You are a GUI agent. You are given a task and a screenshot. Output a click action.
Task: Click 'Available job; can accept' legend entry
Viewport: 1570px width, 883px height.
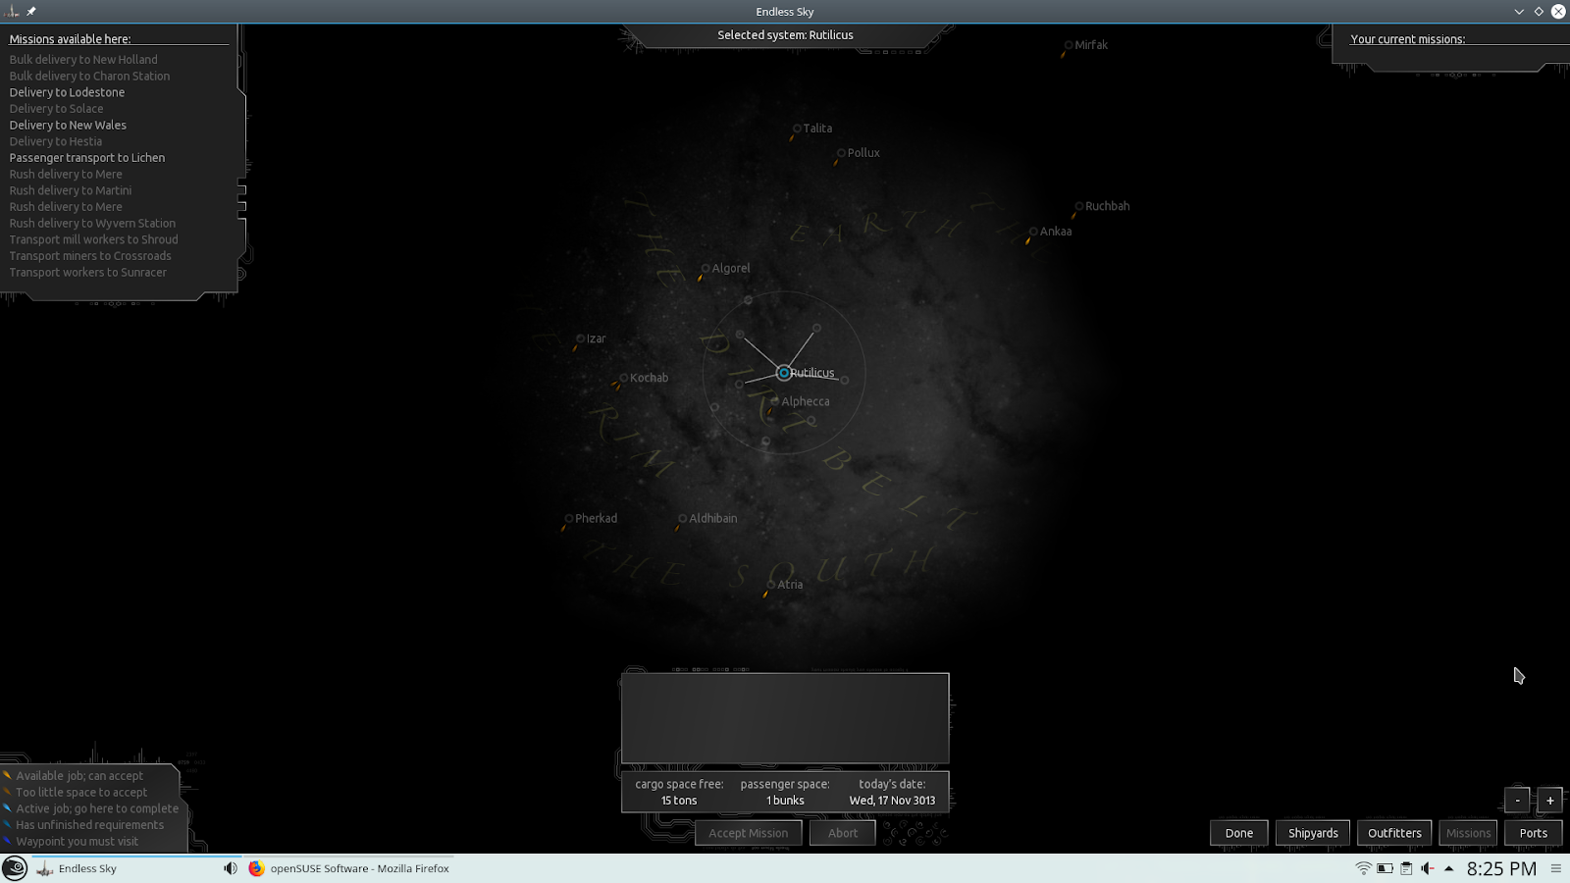[x=79, y=776]
